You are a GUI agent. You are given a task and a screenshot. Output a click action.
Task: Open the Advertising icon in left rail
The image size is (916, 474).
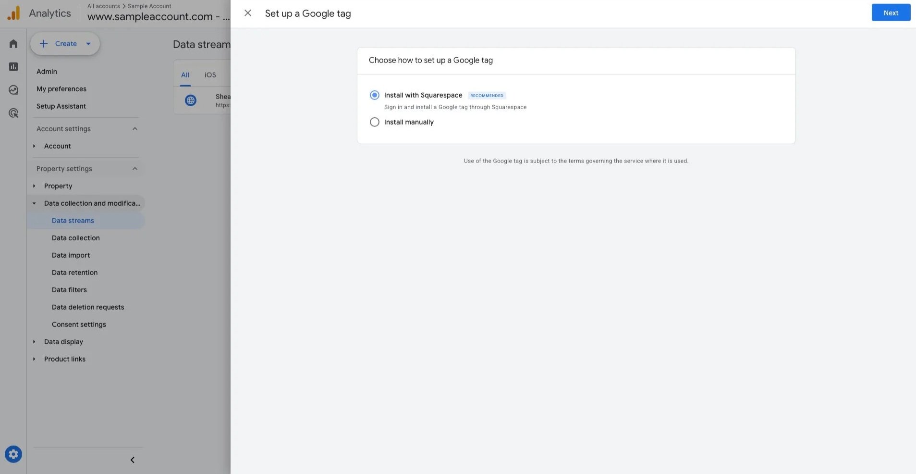13,113
